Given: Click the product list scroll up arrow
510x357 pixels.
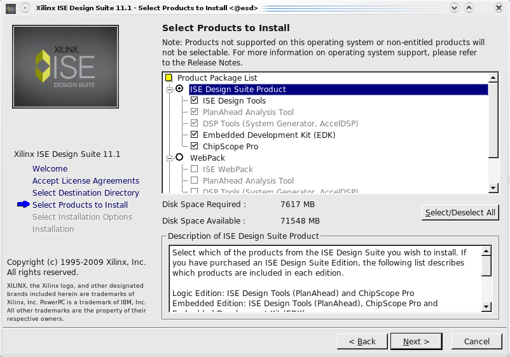Looking at the screenshot, I should click(493, 77).
